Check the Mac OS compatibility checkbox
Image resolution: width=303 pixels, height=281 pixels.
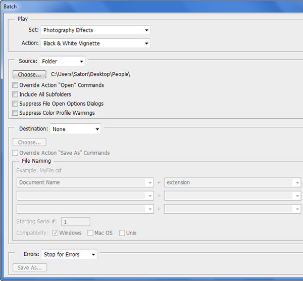click(x=90, y=233)
